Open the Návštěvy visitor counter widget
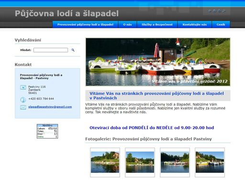 click(x=47, y=131)
